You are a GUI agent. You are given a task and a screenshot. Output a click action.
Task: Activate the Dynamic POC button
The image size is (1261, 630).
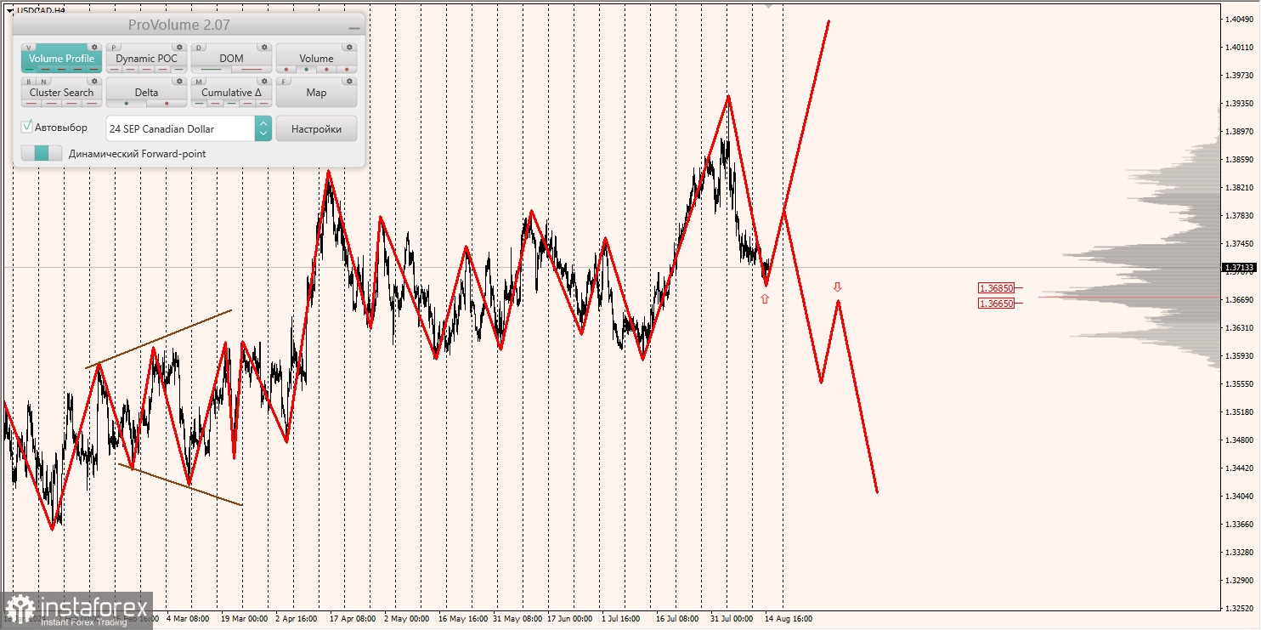pos(146,59)
